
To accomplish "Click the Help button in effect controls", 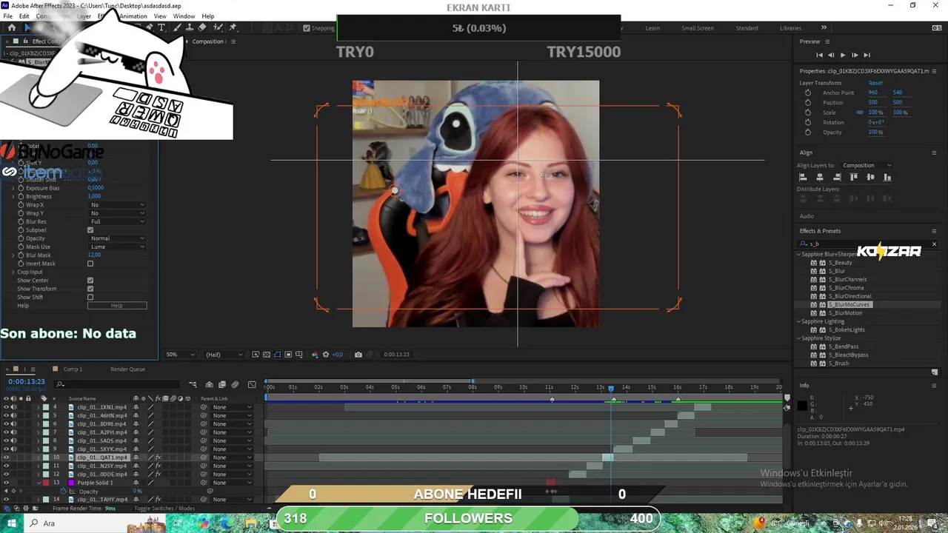I will click(x=117, y=306).
